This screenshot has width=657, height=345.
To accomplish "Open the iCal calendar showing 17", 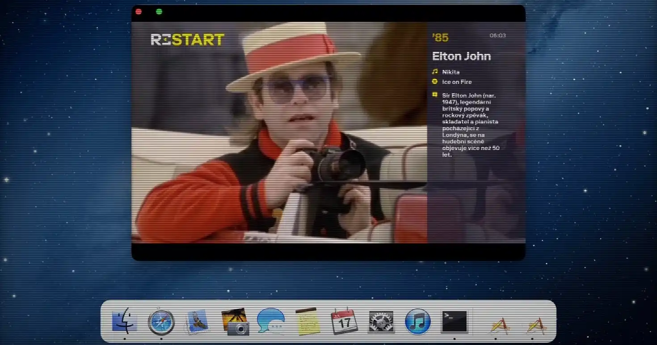I will coord(344,321).
